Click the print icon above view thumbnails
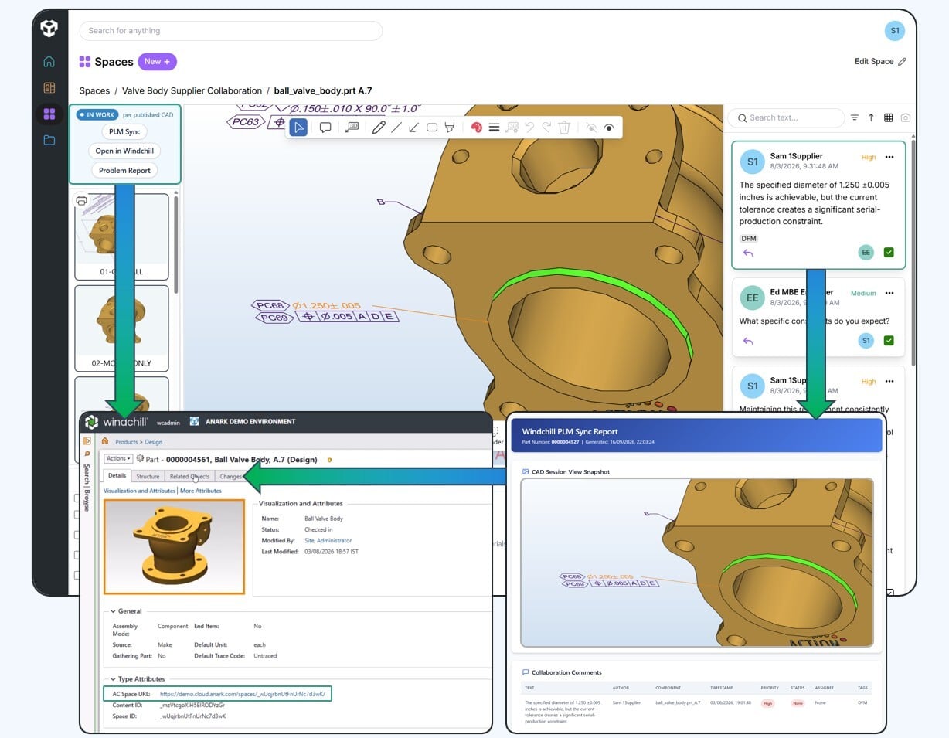Image resolution: width=949 pixels, height=738 pixels. tap(81, 201)
